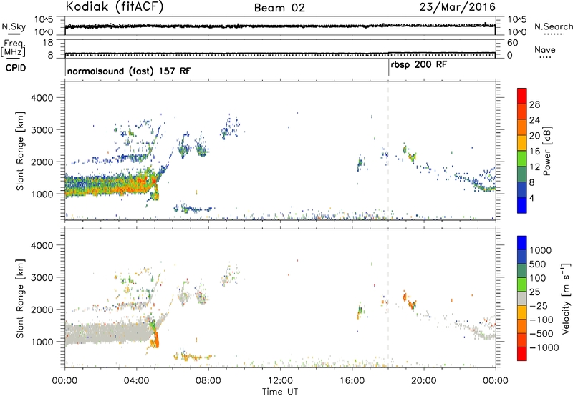Click the '1000' tick on velocity panel
Screen dimensions: 573x396
click(42, 342)
